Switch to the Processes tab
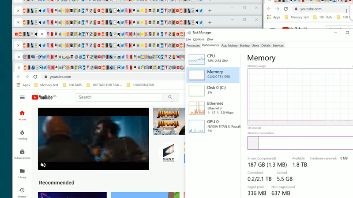Image resolution: width=353 pixels, height=198 pixels. click(193, 45)
